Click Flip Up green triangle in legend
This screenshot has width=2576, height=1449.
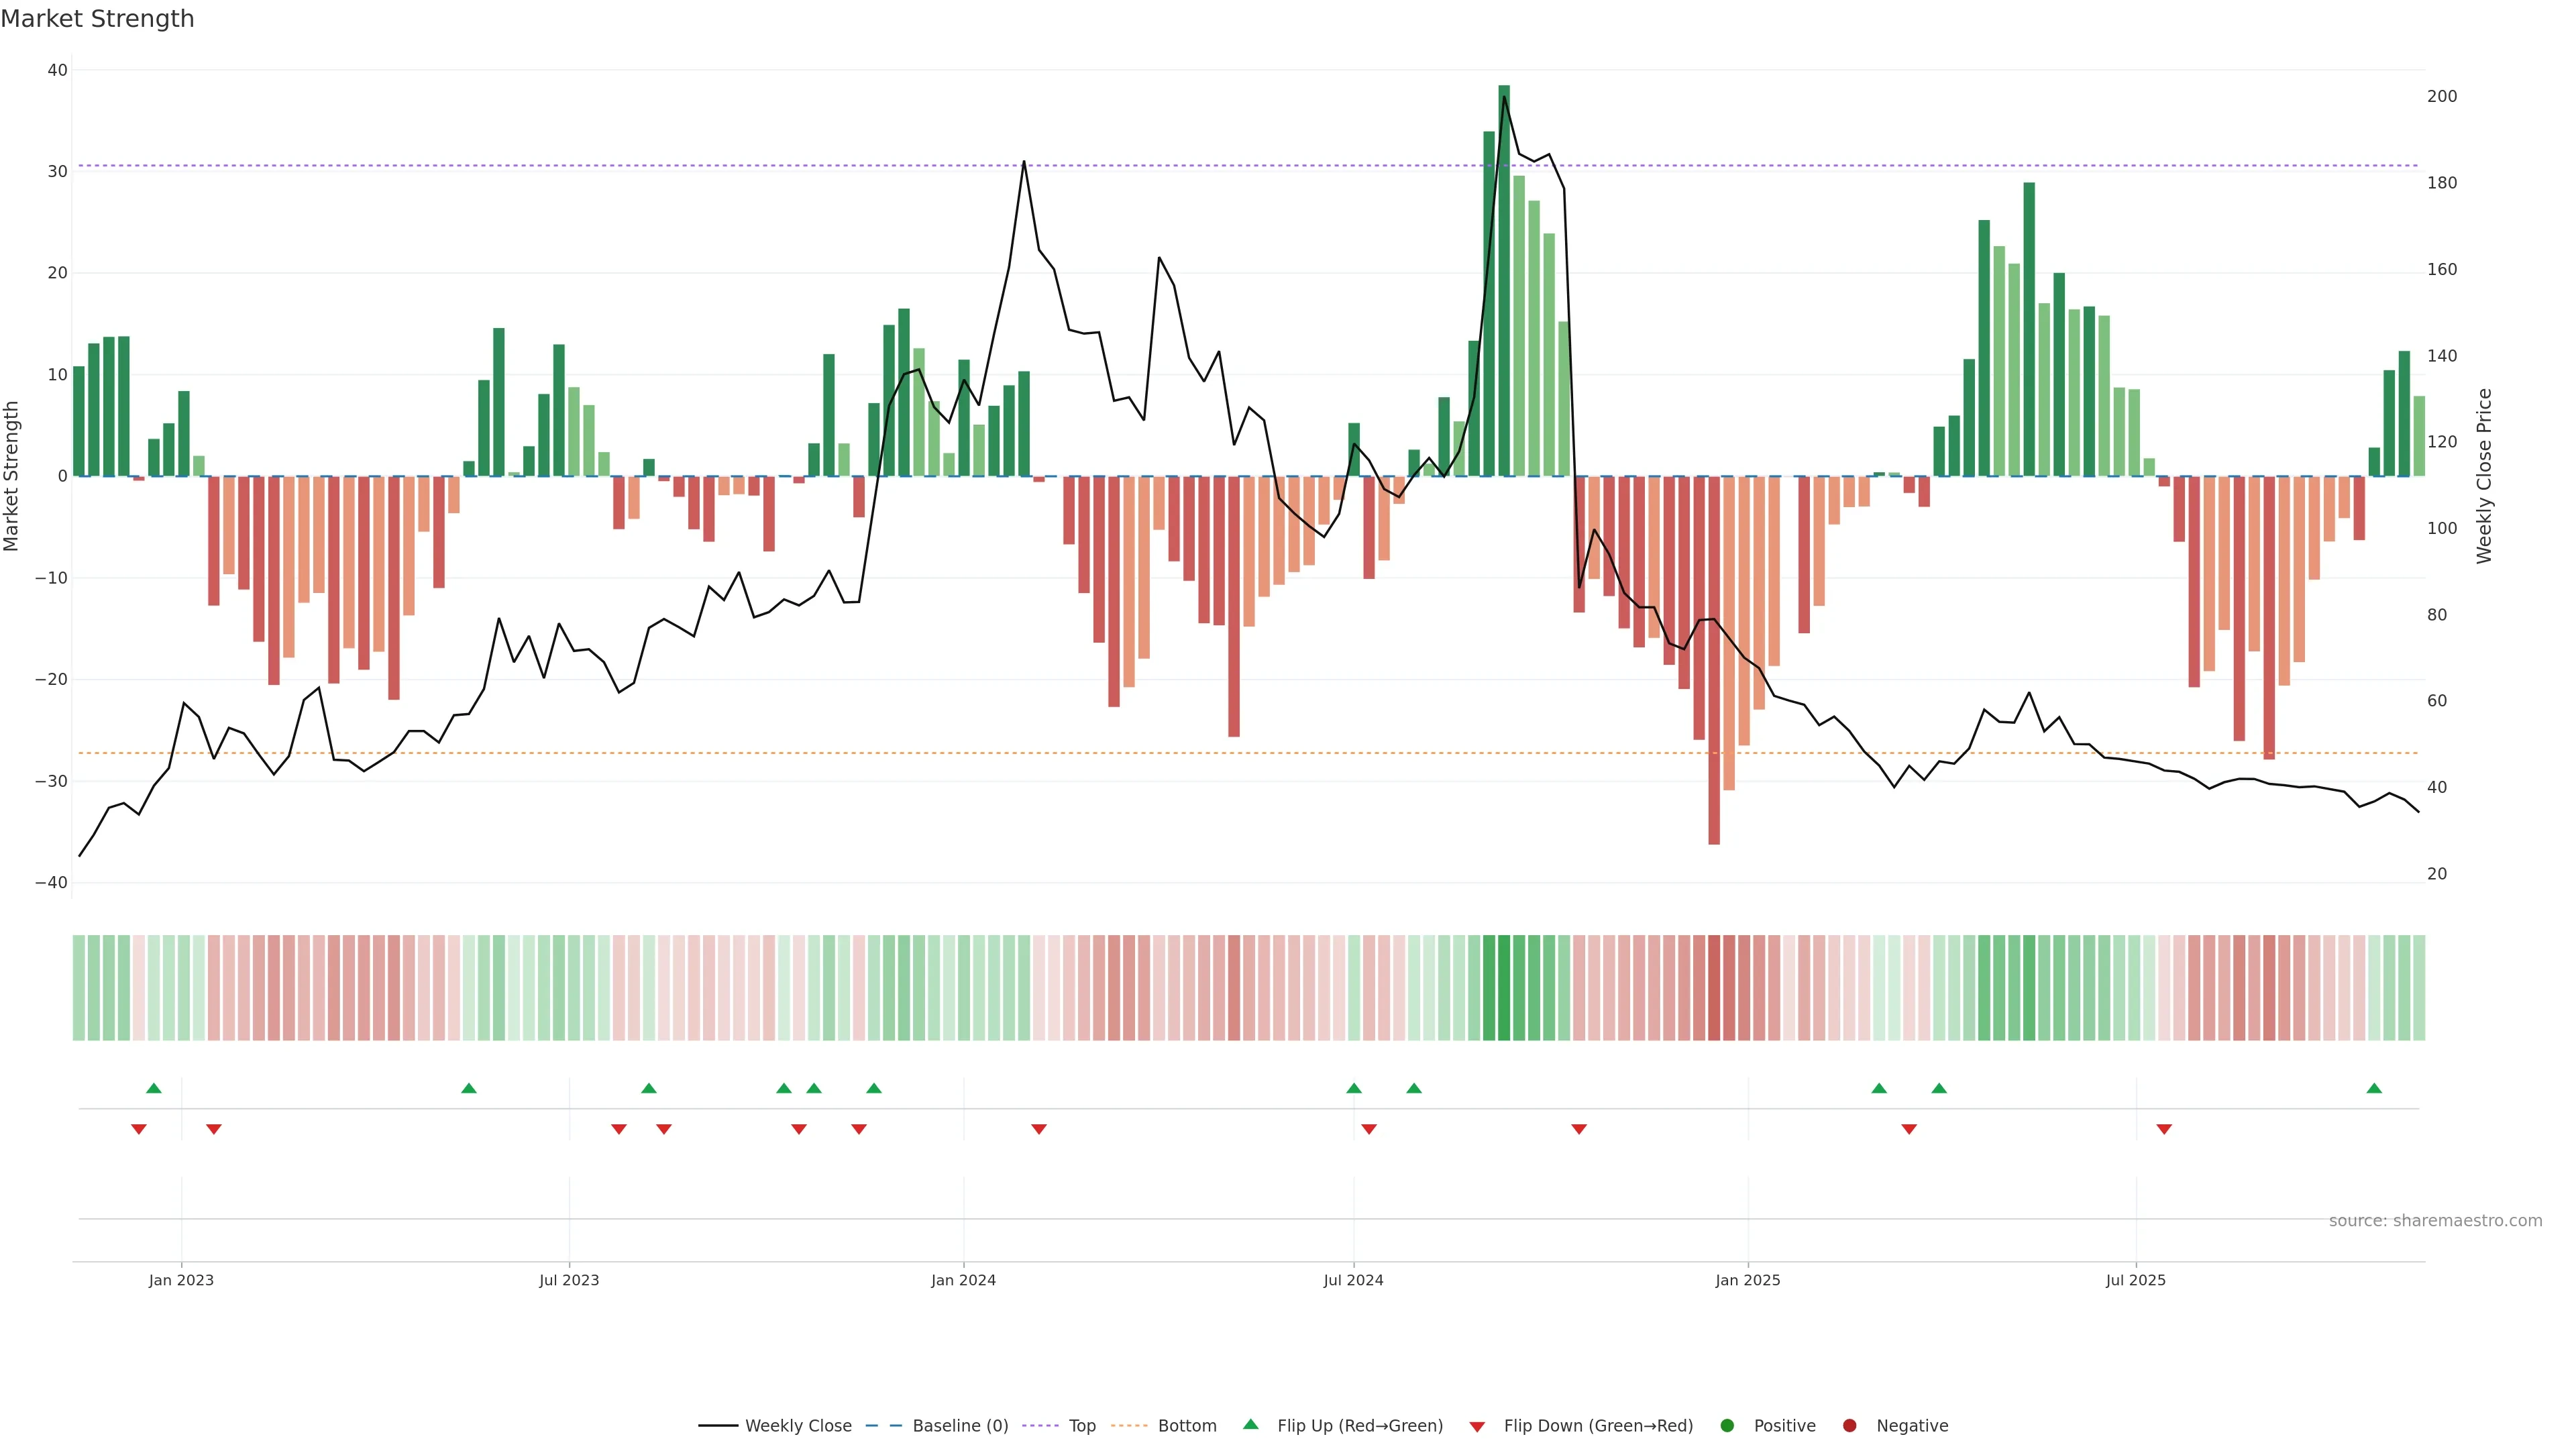(x=1250, y=1424)
